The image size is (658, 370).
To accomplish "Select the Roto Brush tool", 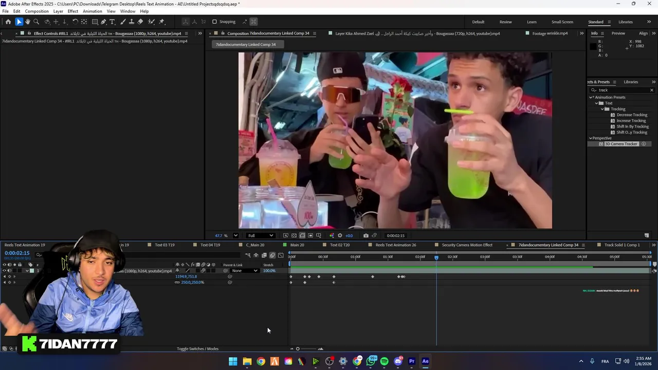I will pyautogui.click(x=152, y=22).
